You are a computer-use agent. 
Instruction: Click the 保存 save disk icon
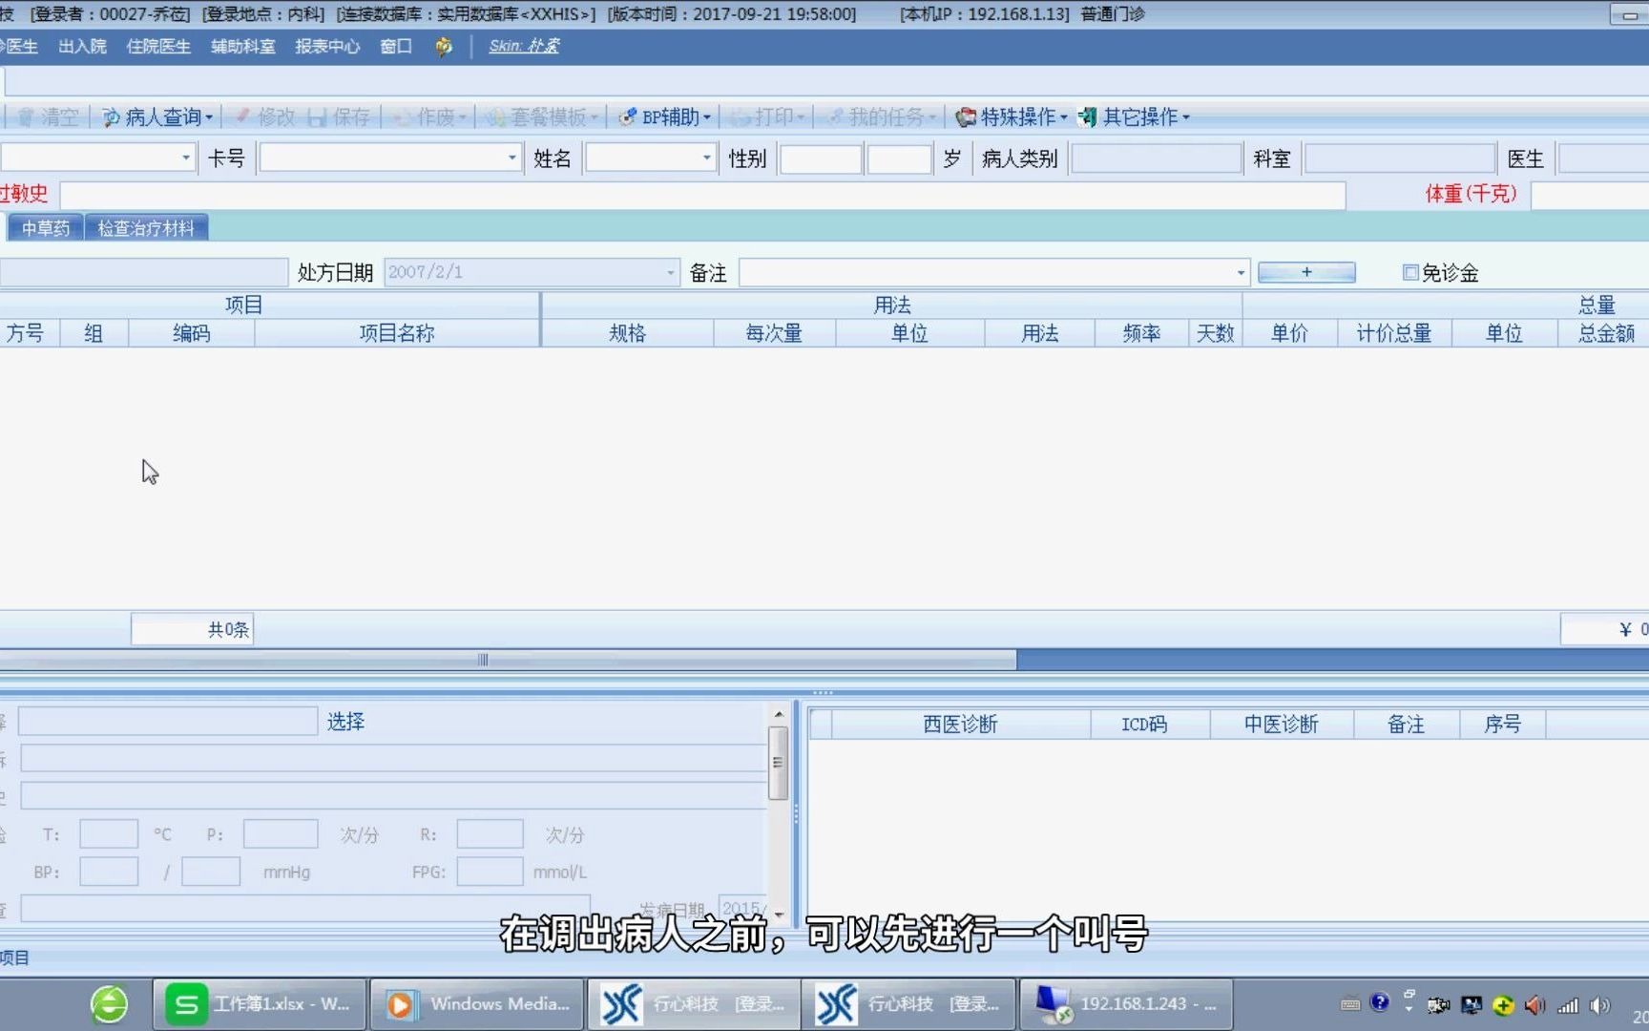click(318, 117)
